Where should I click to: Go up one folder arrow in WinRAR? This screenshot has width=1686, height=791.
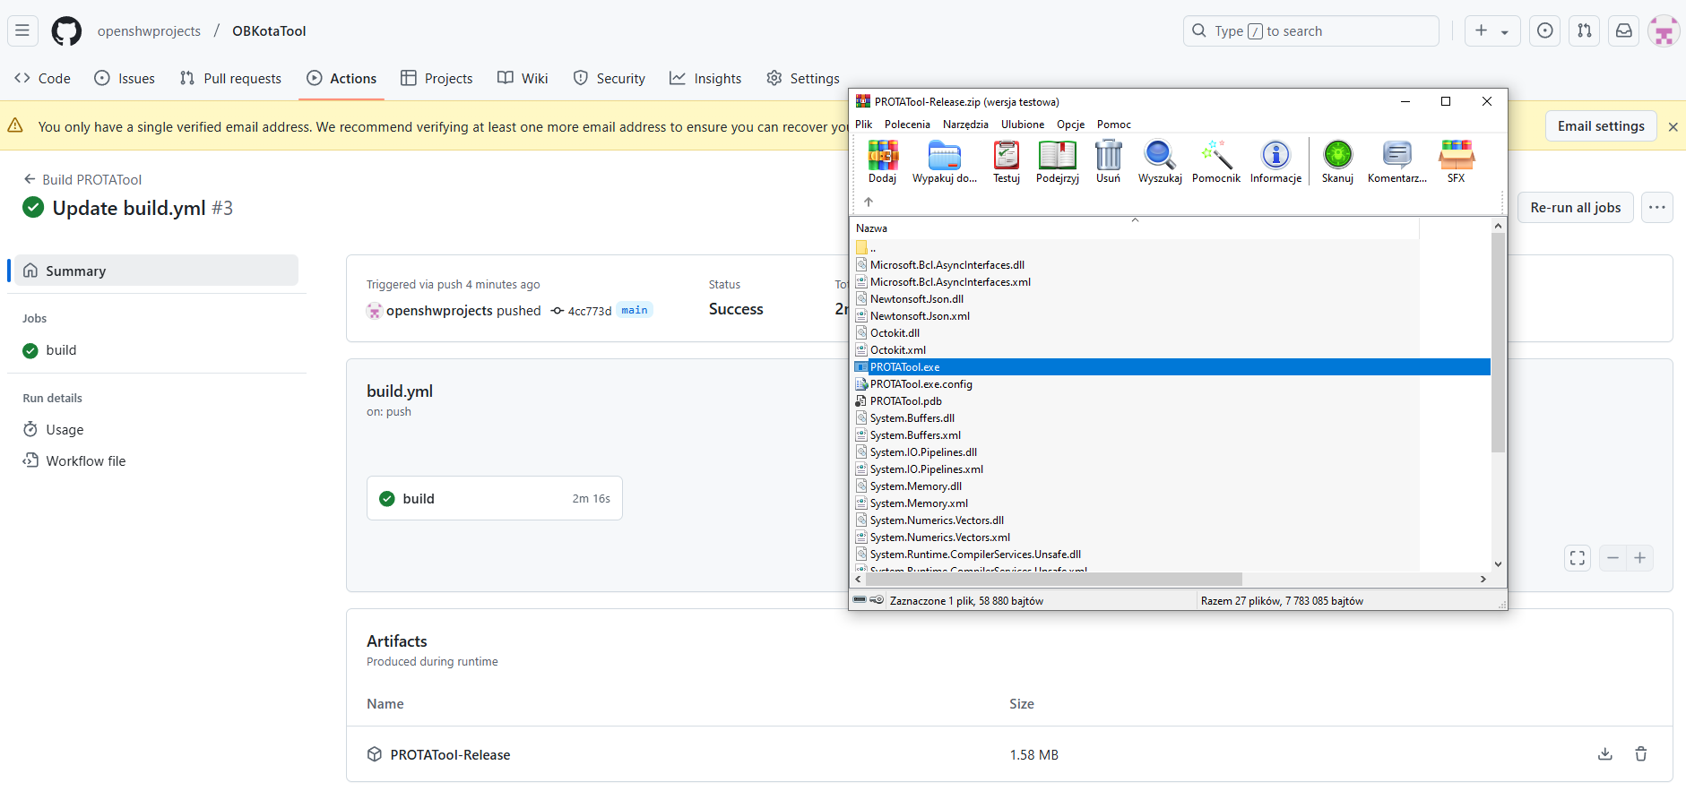(869, 202)
